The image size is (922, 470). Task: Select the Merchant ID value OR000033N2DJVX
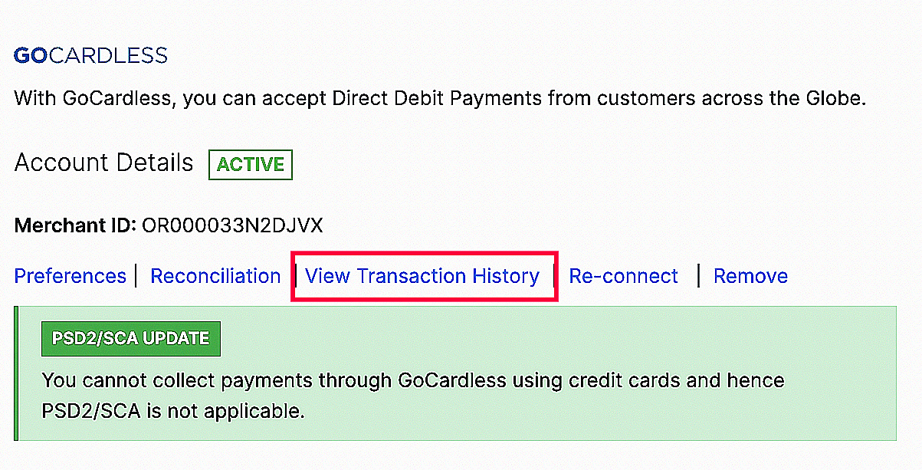(232, 225)
